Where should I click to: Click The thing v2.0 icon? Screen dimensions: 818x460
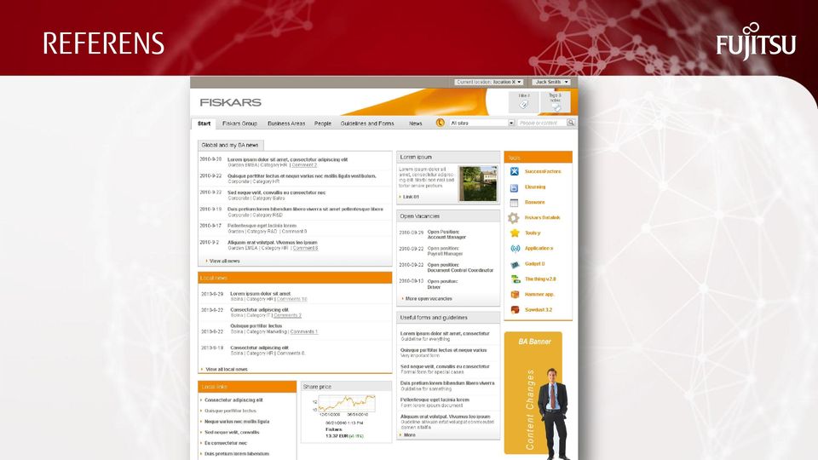[516, 279]
